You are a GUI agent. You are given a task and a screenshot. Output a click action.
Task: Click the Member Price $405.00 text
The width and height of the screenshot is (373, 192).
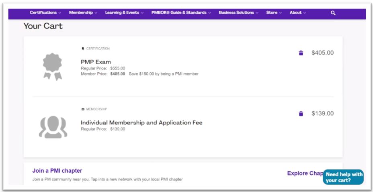[103, 74]
